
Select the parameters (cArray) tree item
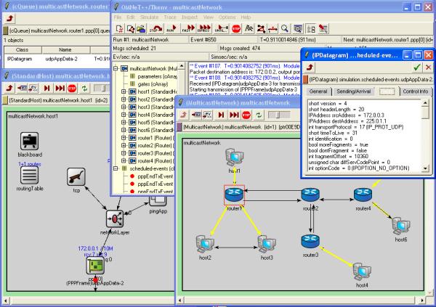point(157,76)
